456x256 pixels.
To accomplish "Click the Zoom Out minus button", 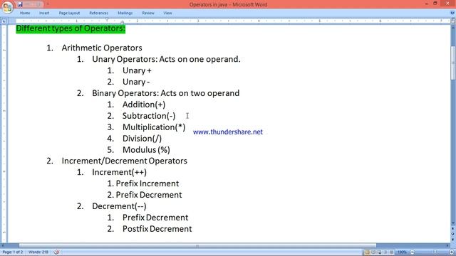I will click(412, 252).
